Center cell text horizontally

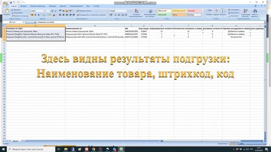pos(64,15)
